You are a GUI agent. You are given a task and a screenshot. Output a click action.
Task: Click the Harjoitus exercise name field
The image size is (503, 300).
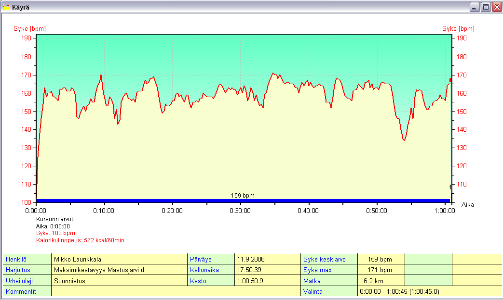(x=119, y=270)
